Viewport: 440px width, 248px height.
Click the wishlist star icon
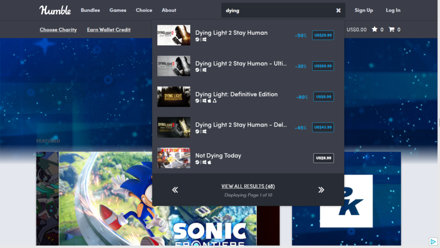pos(374,29)
